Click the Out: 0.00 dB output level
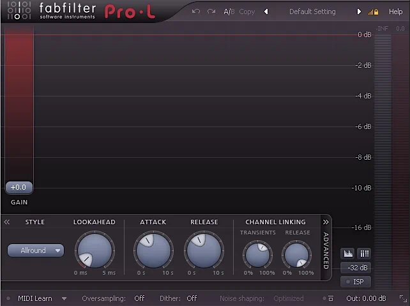 coord(366,298)
